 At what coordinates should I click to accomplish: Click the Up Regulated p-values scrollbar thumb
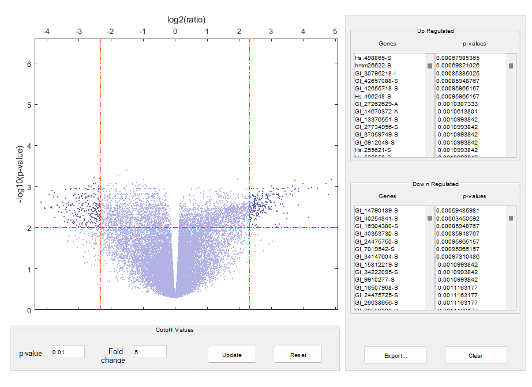click(511, 66)
